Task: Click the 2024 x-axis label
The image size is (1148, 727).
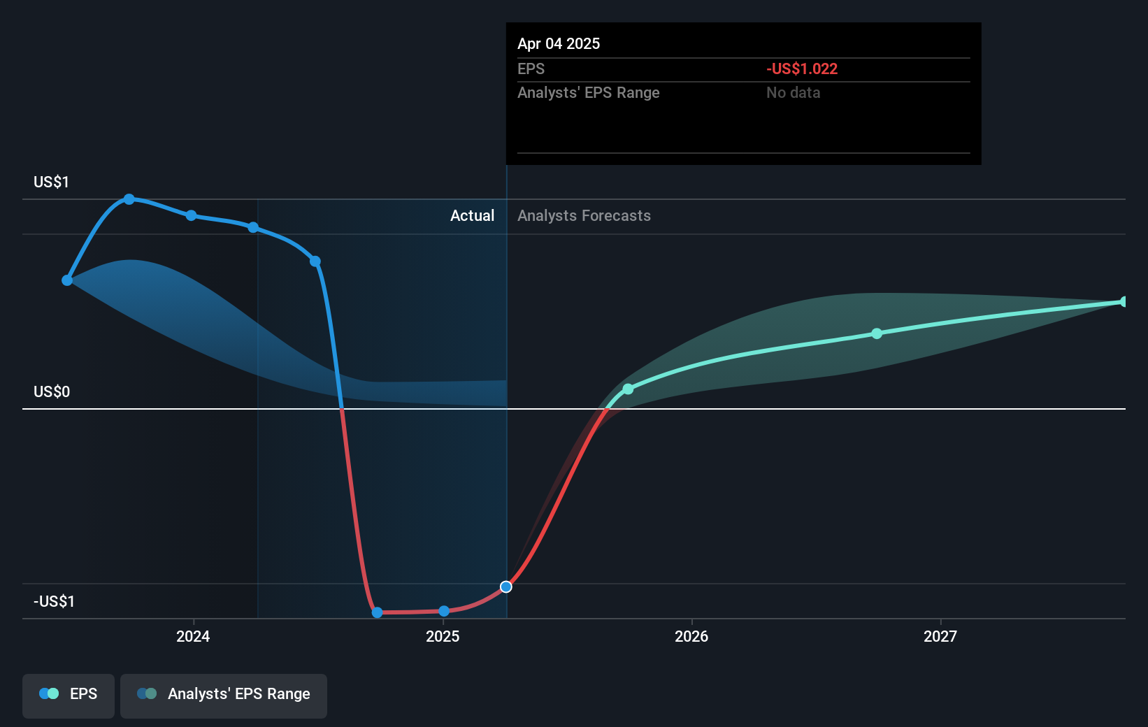Action: click(x=193, y=636)
